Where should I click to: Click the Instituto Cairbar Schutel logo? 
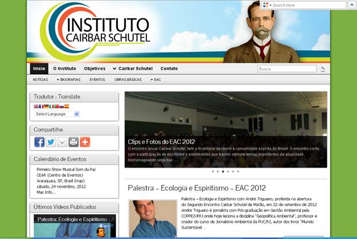95,31
